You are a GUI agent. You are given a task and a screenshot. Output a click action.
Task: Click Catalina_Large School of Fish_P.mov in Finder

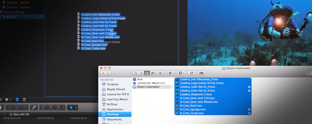[x=202, y=83]
